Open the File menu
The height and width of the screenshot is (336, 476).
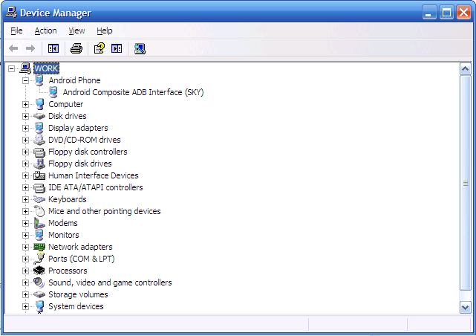(16, 30)
